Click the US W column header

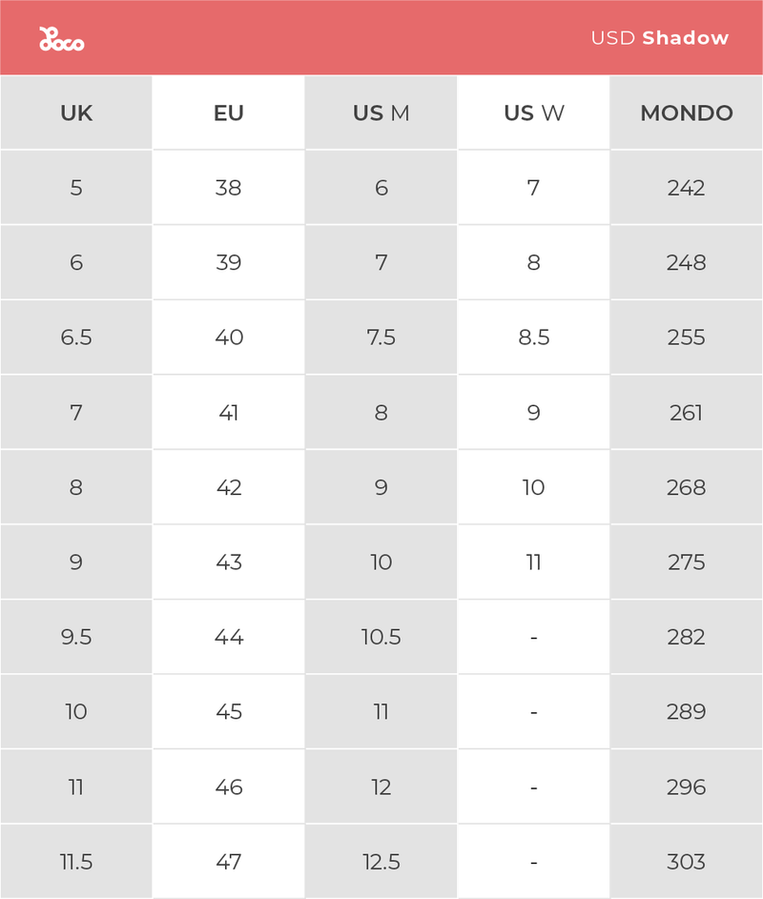pyautogui.click(x=533, y=112)
